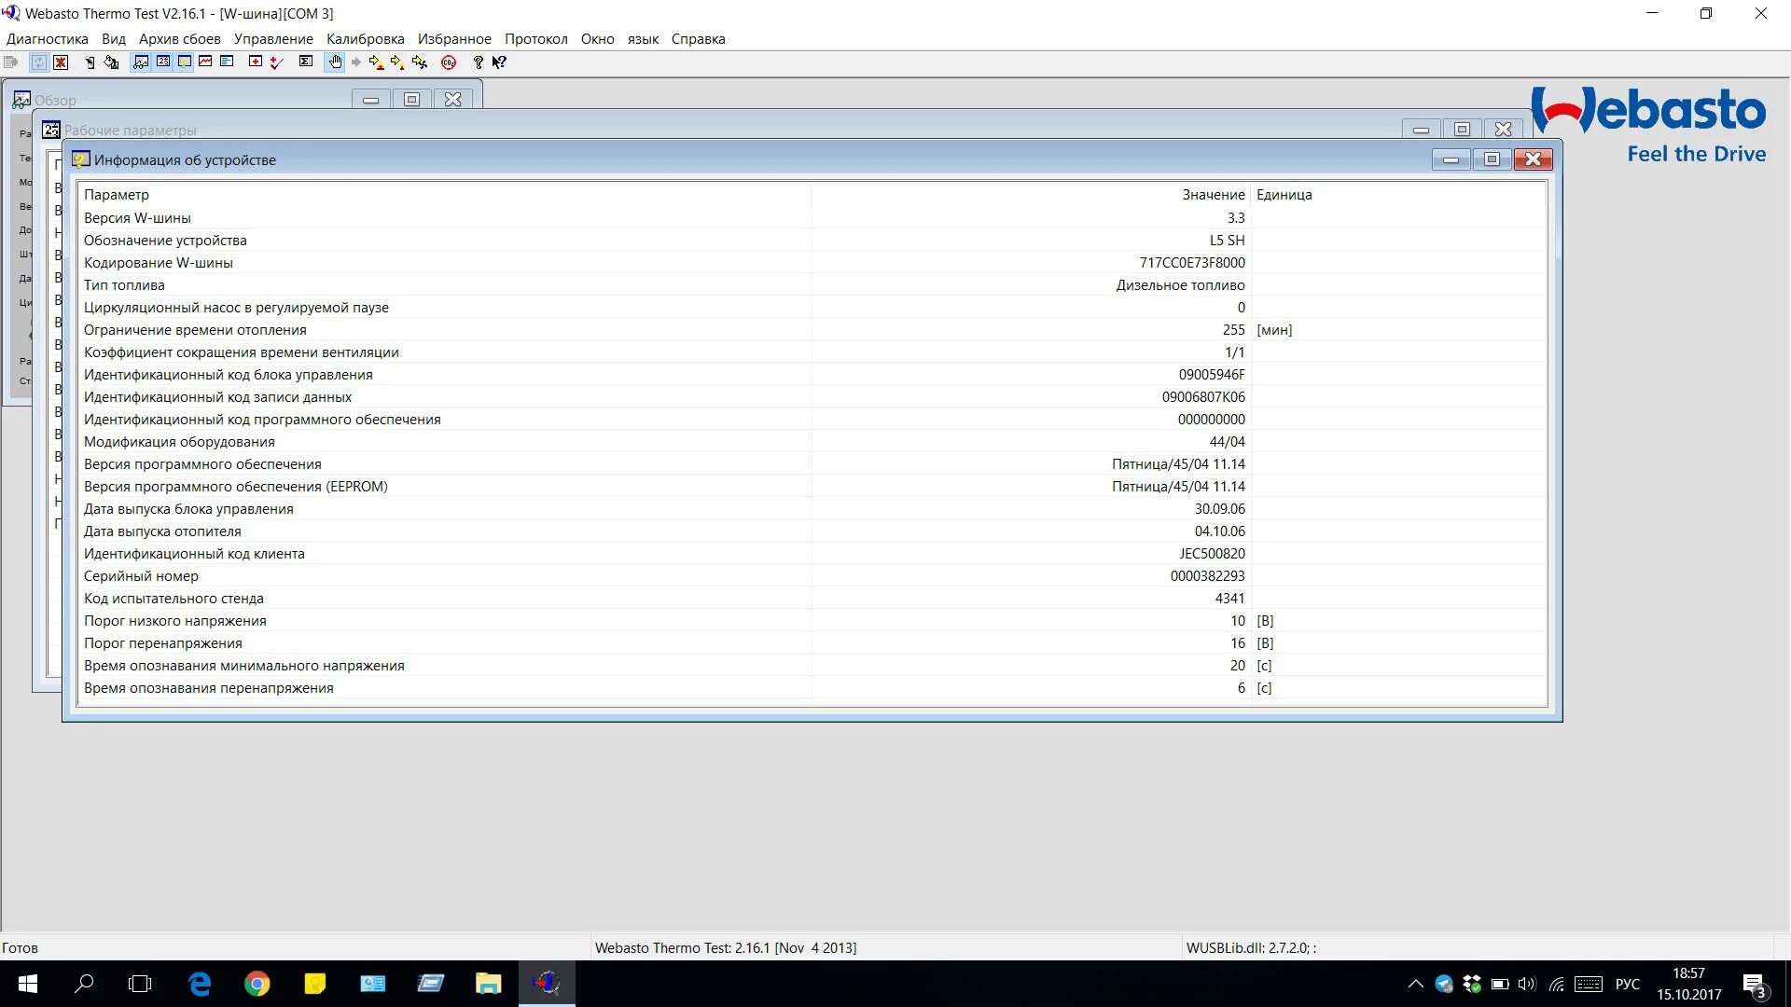The width and height of the screenshot is (1791, 1007).
Task: Open the Диагностика menu
Action: 47,39
